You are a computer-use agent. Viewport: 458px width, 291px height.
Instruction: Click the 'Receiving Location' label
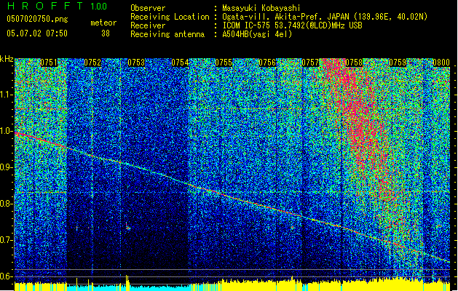[170, 17]
